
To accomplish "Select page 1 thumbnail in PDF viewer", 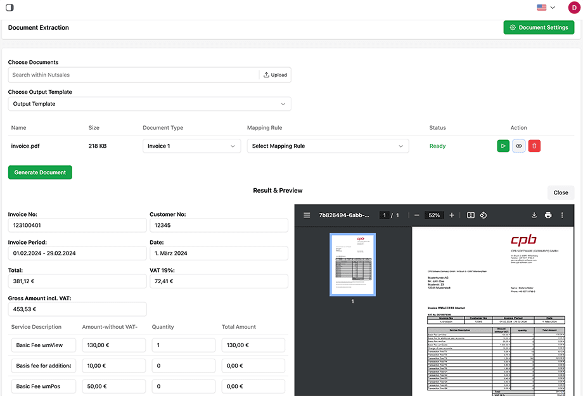I will click(352, 265).
